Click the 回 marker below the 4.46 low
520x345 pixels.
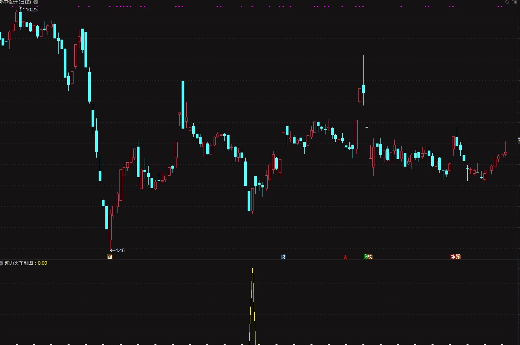click(110, 257)
